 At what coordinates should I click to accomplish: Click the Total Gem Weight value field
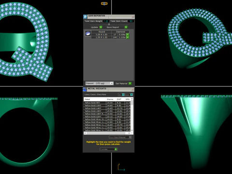tap(106, 21)
